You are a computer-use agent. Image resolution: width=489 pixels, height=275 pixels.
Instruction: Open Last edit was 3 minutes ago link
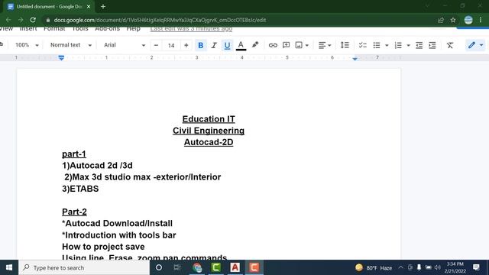(191, 29)
